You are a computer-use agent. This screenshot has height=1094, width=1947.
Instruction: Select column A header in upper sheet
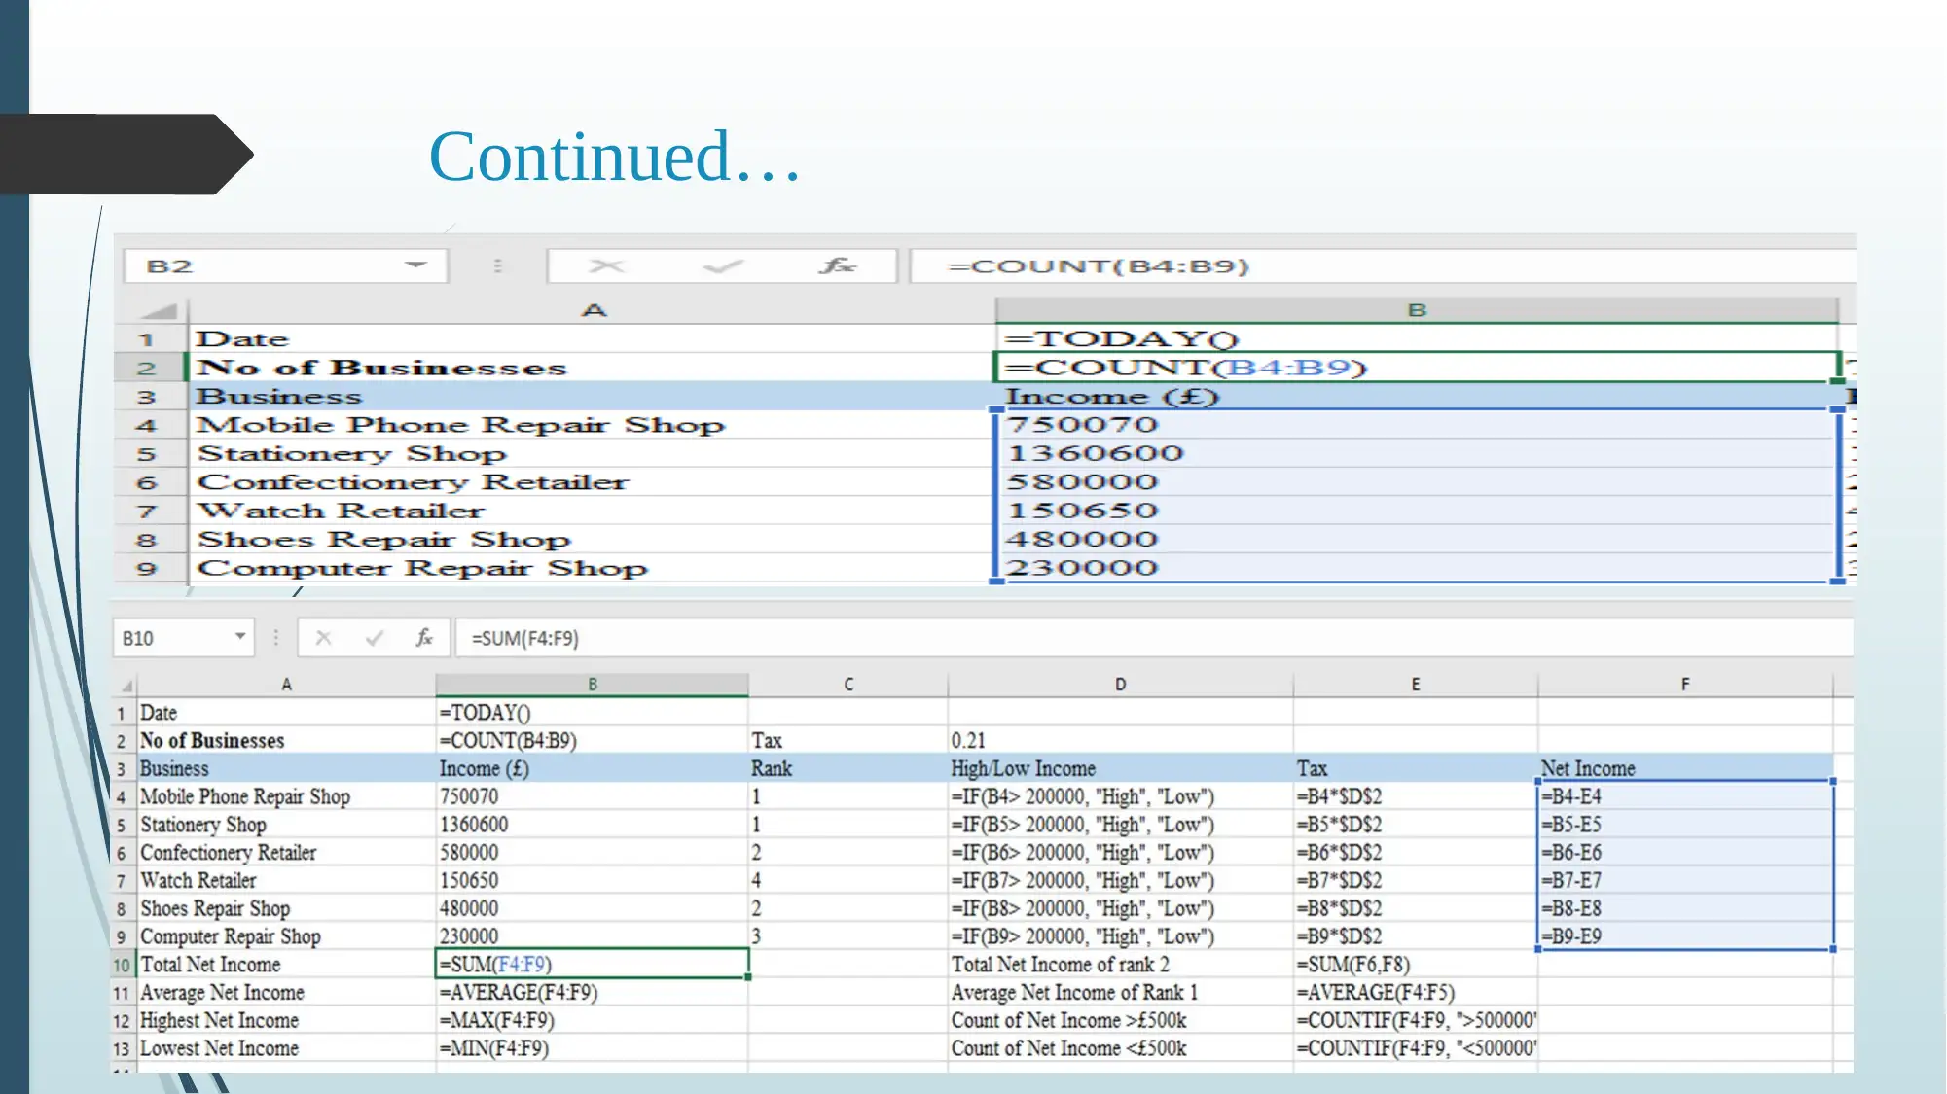(x=593, y=310)
